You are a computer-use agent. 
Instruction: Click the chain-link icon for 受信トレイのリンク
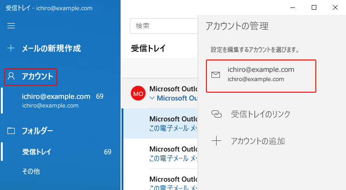coord(216,114)
